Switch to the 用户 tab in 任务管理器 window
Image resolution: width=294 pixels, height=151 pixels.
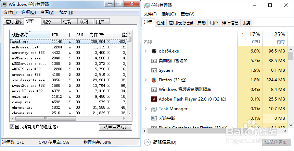click(214, 23)
